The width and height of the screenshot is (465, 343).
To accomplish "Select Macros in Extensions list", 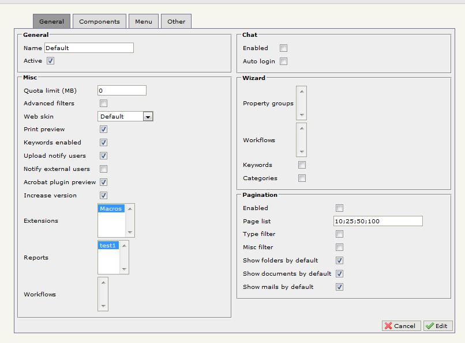I will click(x=111, y=209).
